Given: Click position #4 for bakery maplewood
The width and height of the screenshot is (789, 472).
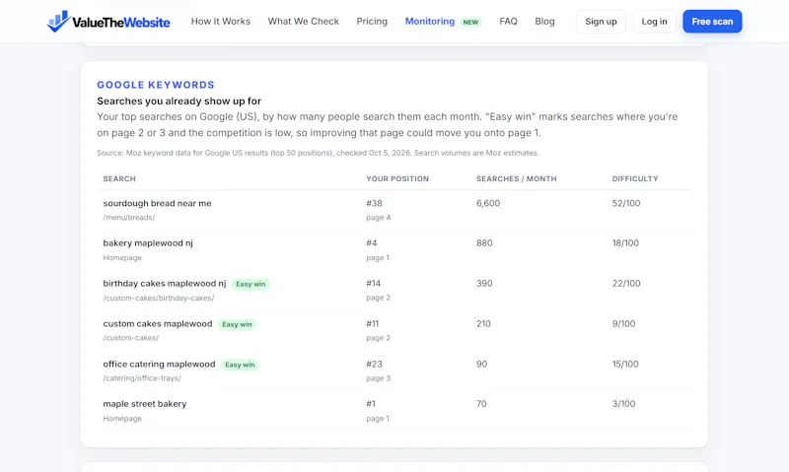Looking at the screenshot, I should (372, 243).
